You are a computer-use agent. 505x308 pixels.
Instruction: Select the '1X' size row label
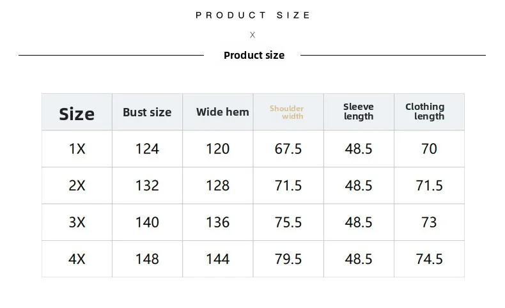coord(77,149)
